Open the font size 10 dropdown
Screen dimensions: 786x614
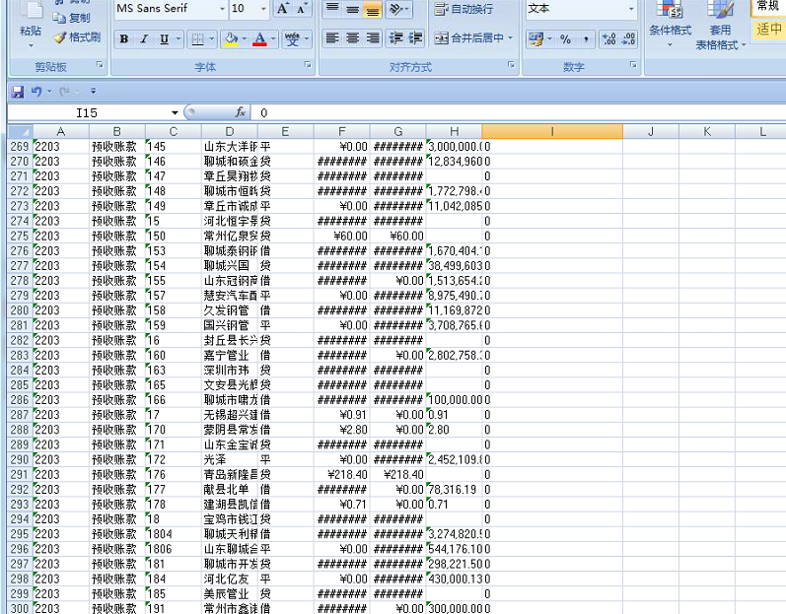click(x=263, y=9)
